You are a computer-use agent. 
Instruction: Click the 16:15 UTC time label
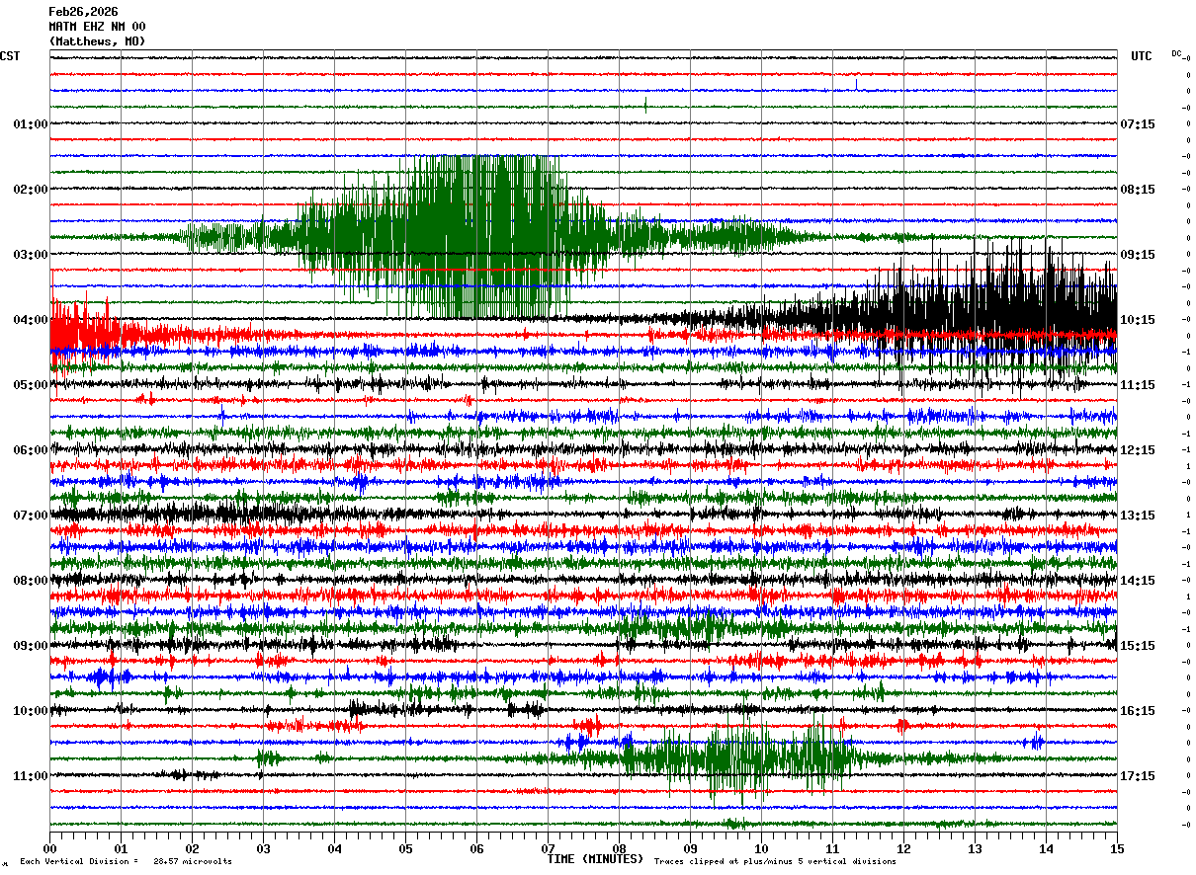(1139, 711)
